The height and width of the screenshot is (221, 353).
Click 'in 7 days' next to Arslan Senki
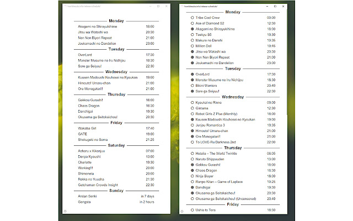[x=147, y=196]
